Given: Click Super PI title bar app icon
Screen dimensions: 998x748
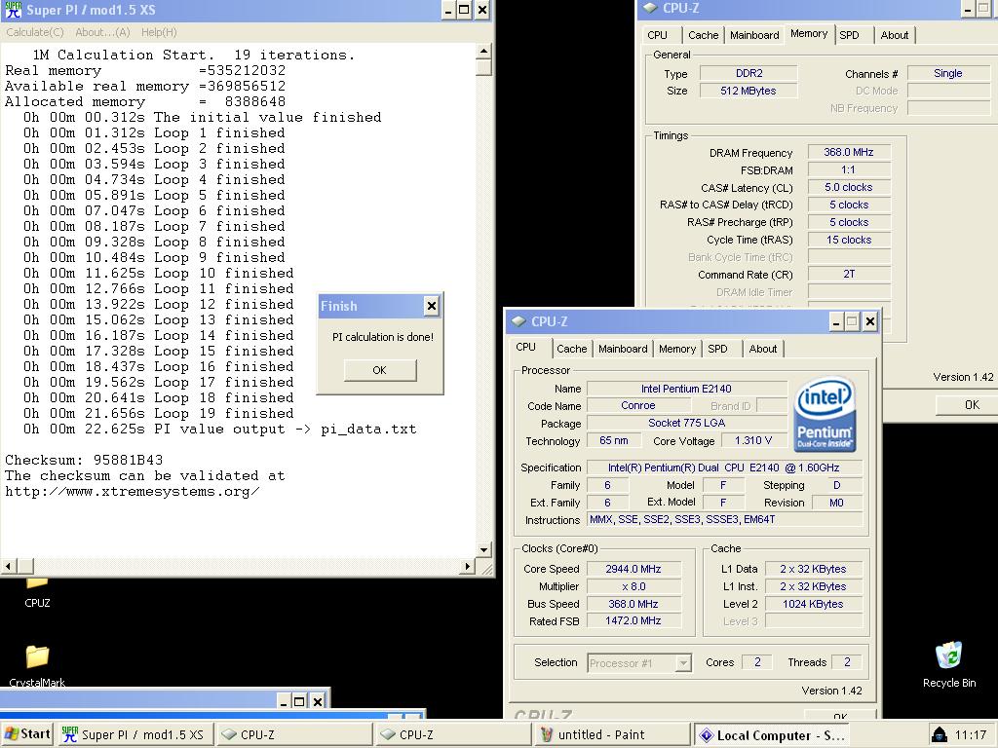Looking at the screenshot, I should (x=13, y=10).
